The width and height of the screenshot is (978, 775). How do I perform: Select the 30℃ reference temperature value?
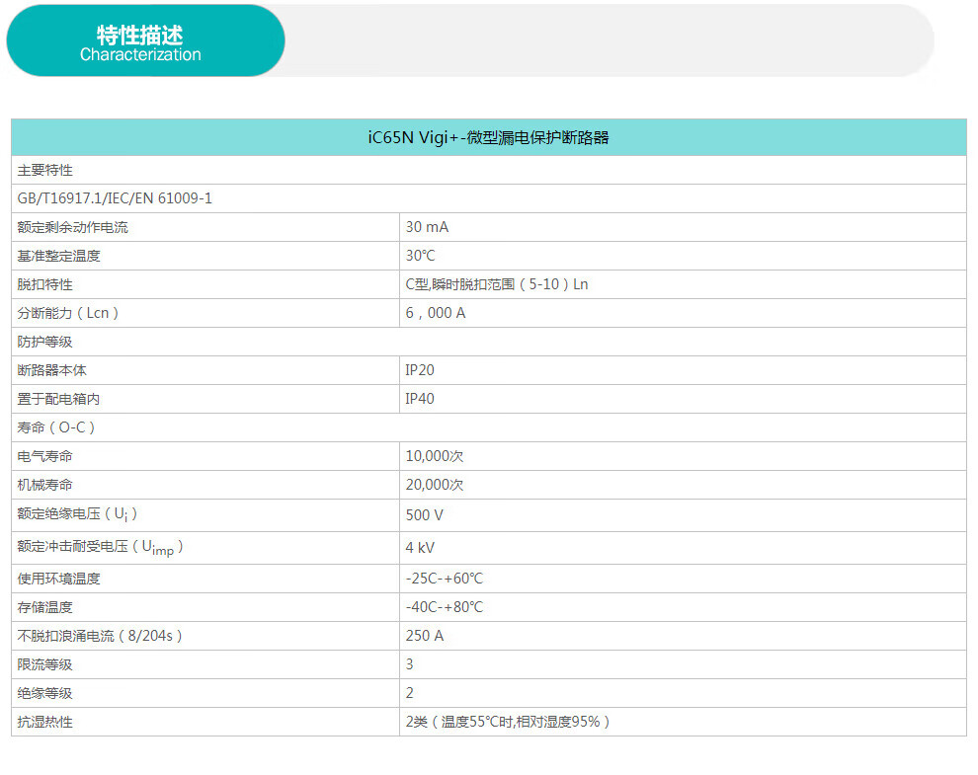(421, 256)
